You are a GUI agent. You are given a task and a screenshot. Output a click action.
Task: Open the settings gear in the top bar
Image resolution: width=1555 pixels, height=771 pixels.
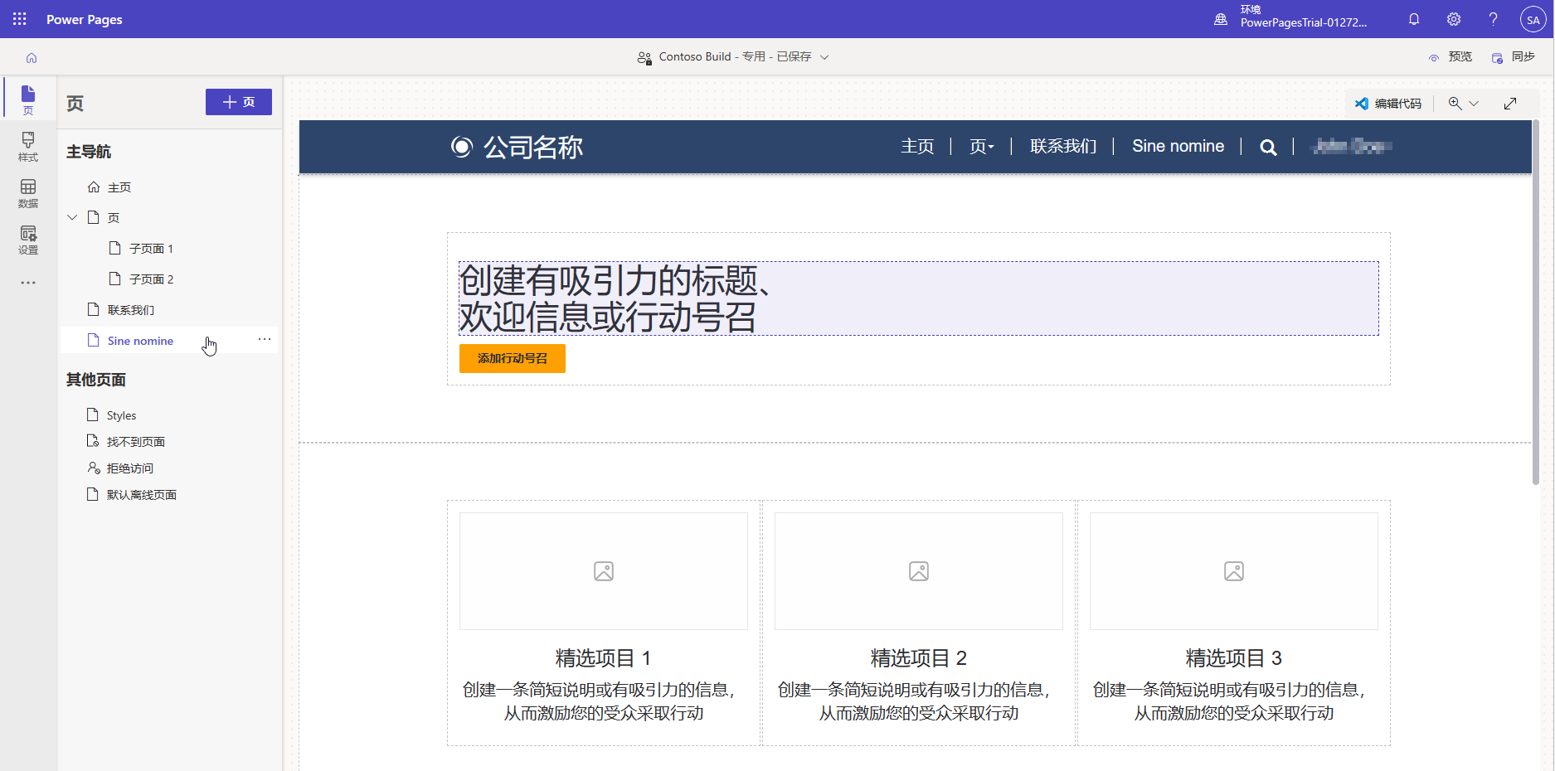[1454, 18]
